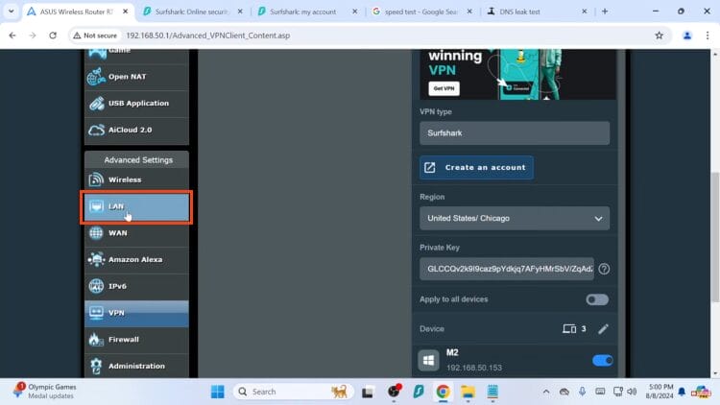The height and width of the screenshot is (405, 720).
Task: Open the Wireless settings
Action: pos(136,180)
